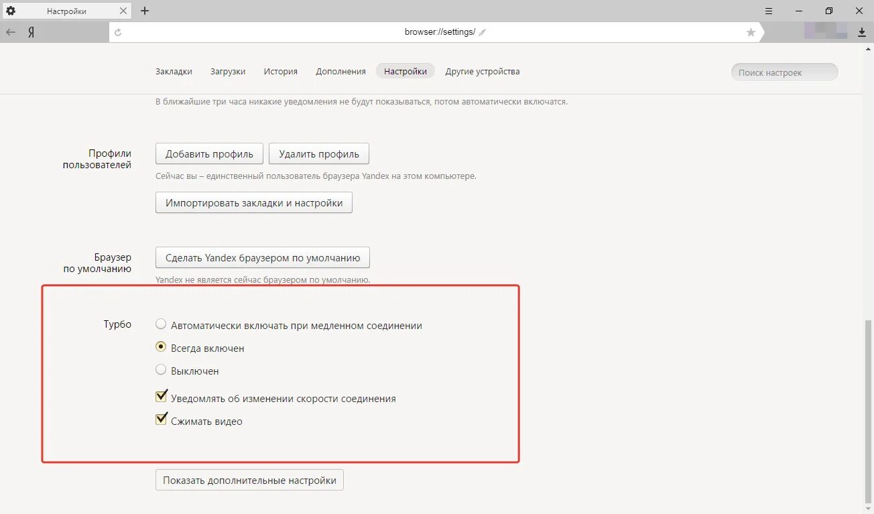Toggle 'Уведомлять об изменении скорости соединения' checkbox
Screen dimensions: 874x514
coord(161,397)
